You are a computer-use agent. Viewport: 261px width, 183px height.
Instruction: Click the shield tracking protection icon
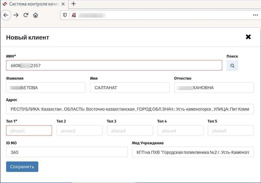[x=65, y=15]
